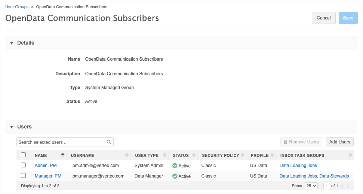Sort by Username column arrows icon
This screenshot has height=194, width=363.
[x=127, y=155]
